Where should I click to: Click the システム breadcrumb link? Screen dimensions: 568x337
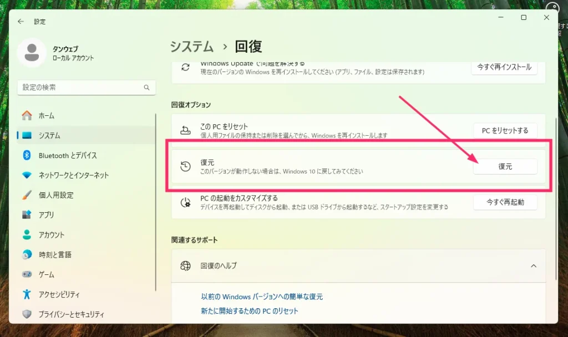click(x=192, y=47)
